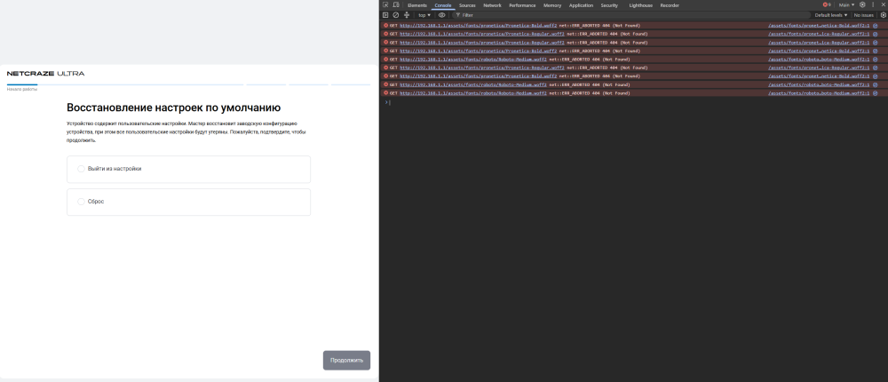Screen dimensions: 888x382
Task: Open the Roboto-Medium.woff2 URL in last error row
Action: (x=473, y=93)
